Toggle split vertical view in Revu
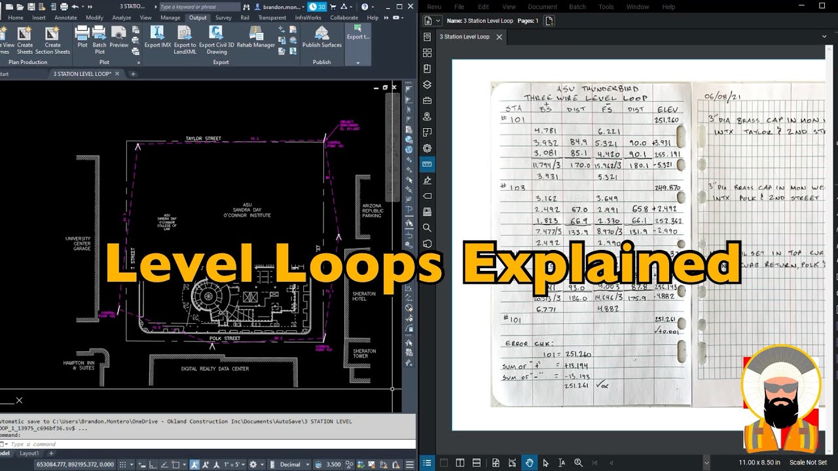 (460, 462)
